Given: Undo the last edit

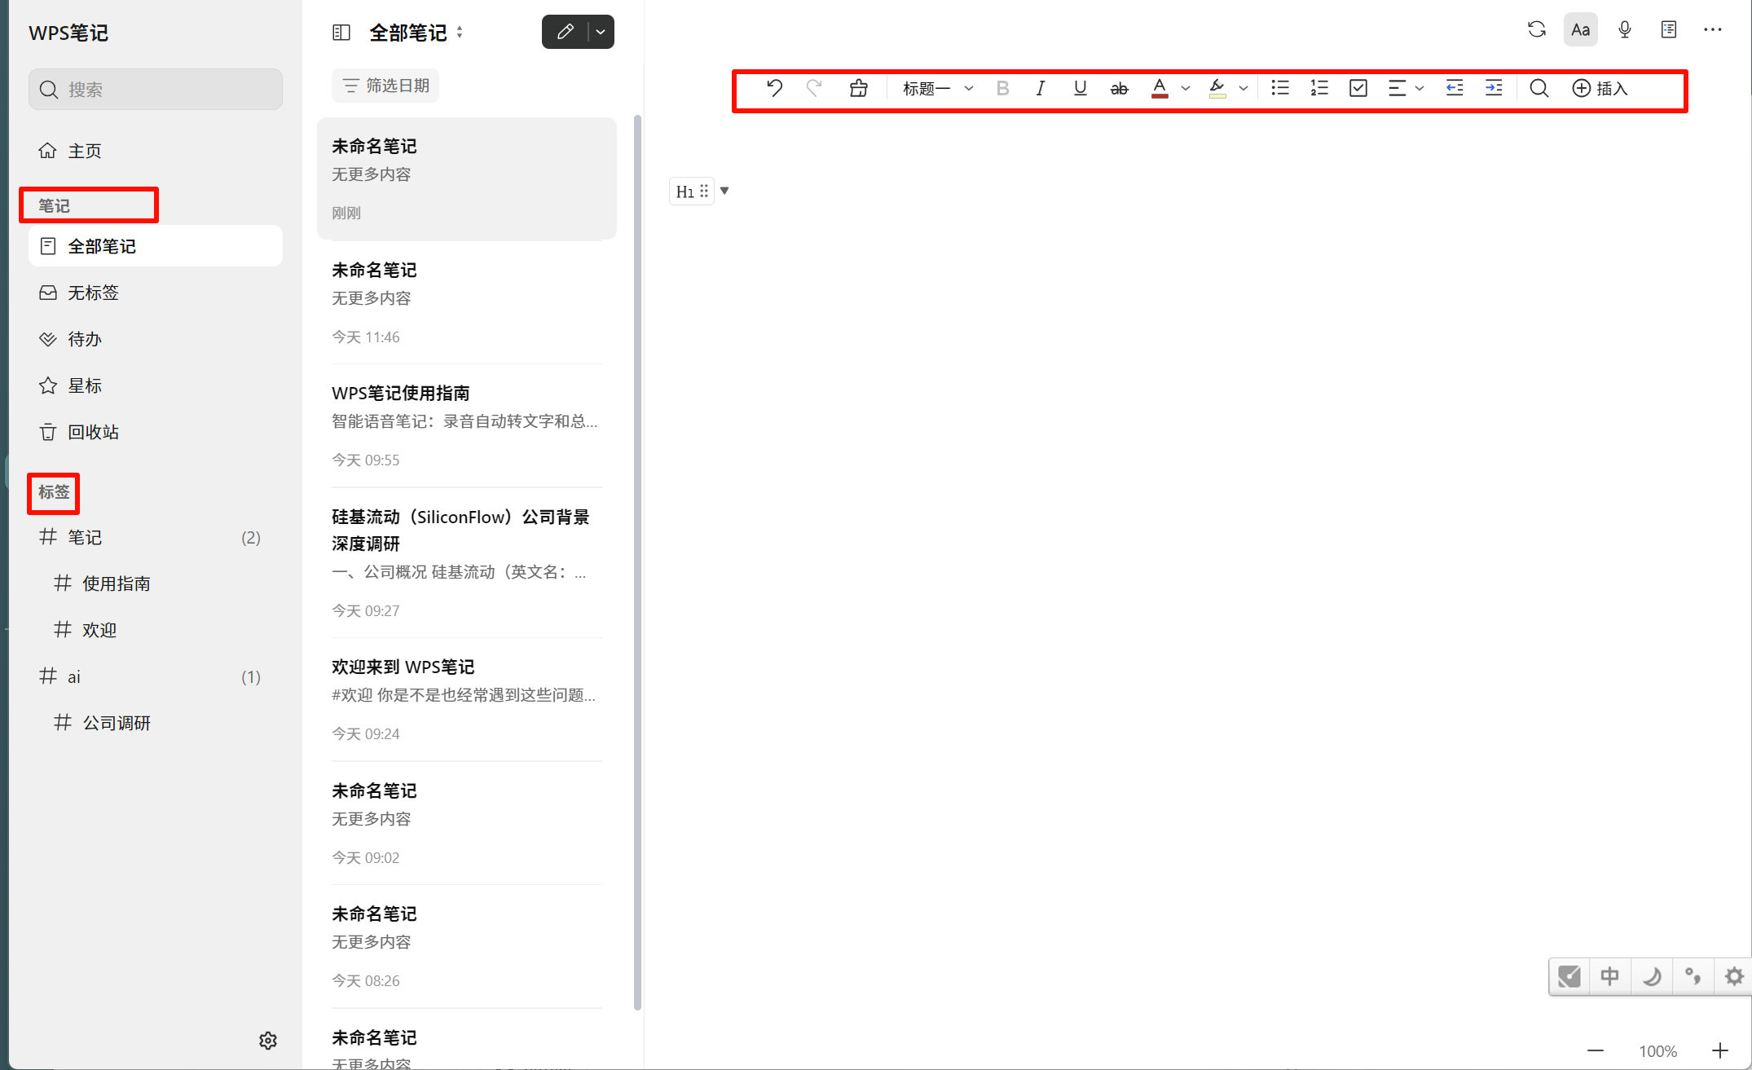Looking at the screenshot, I should tap(774, 88).
